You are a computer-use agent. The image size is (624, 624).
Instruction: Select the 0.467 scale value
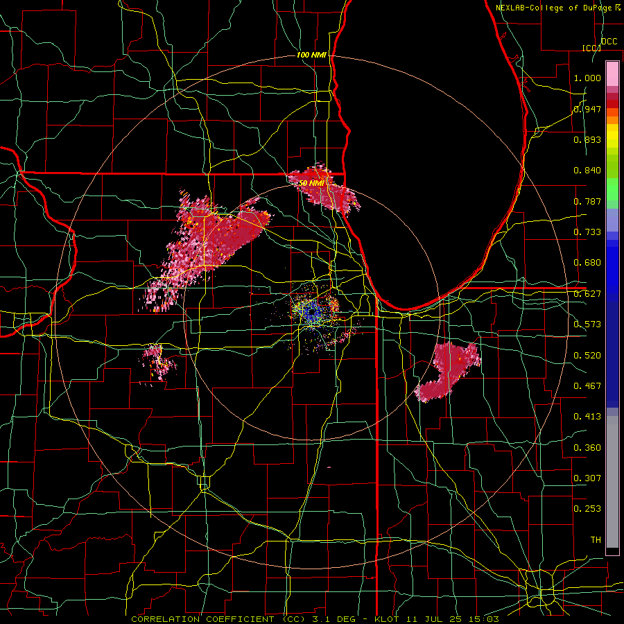click(587, 386)
